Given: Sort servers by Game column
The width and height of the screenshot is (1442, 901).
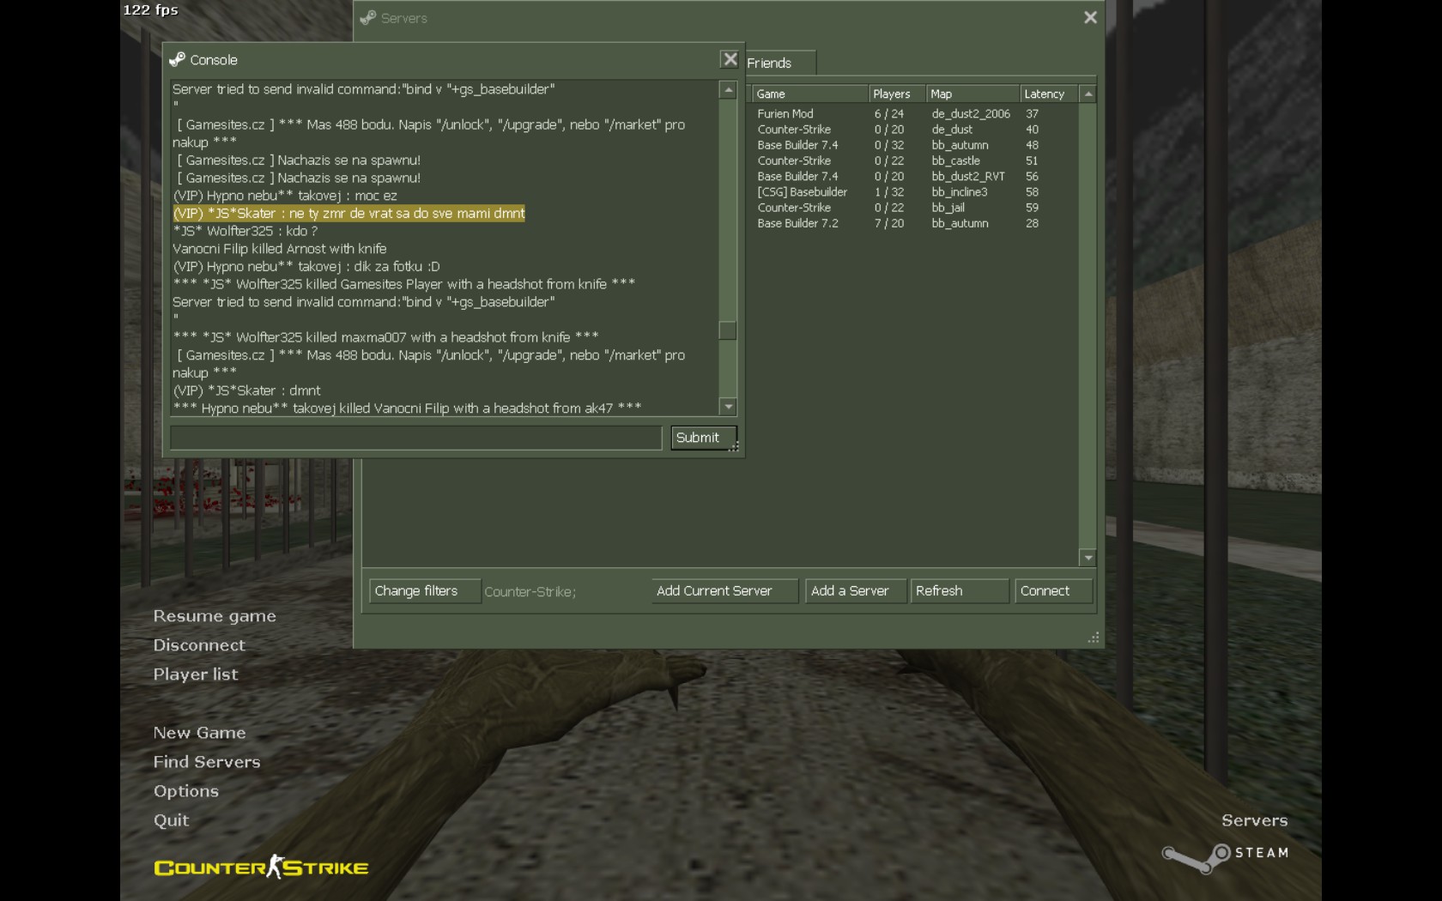Looking at the screenshot, I should point(810,94).
